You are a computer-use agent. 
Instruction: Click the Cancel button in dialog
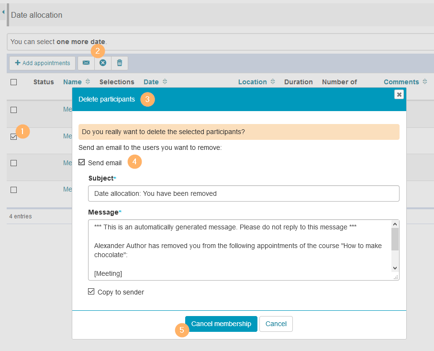(276, 324)
